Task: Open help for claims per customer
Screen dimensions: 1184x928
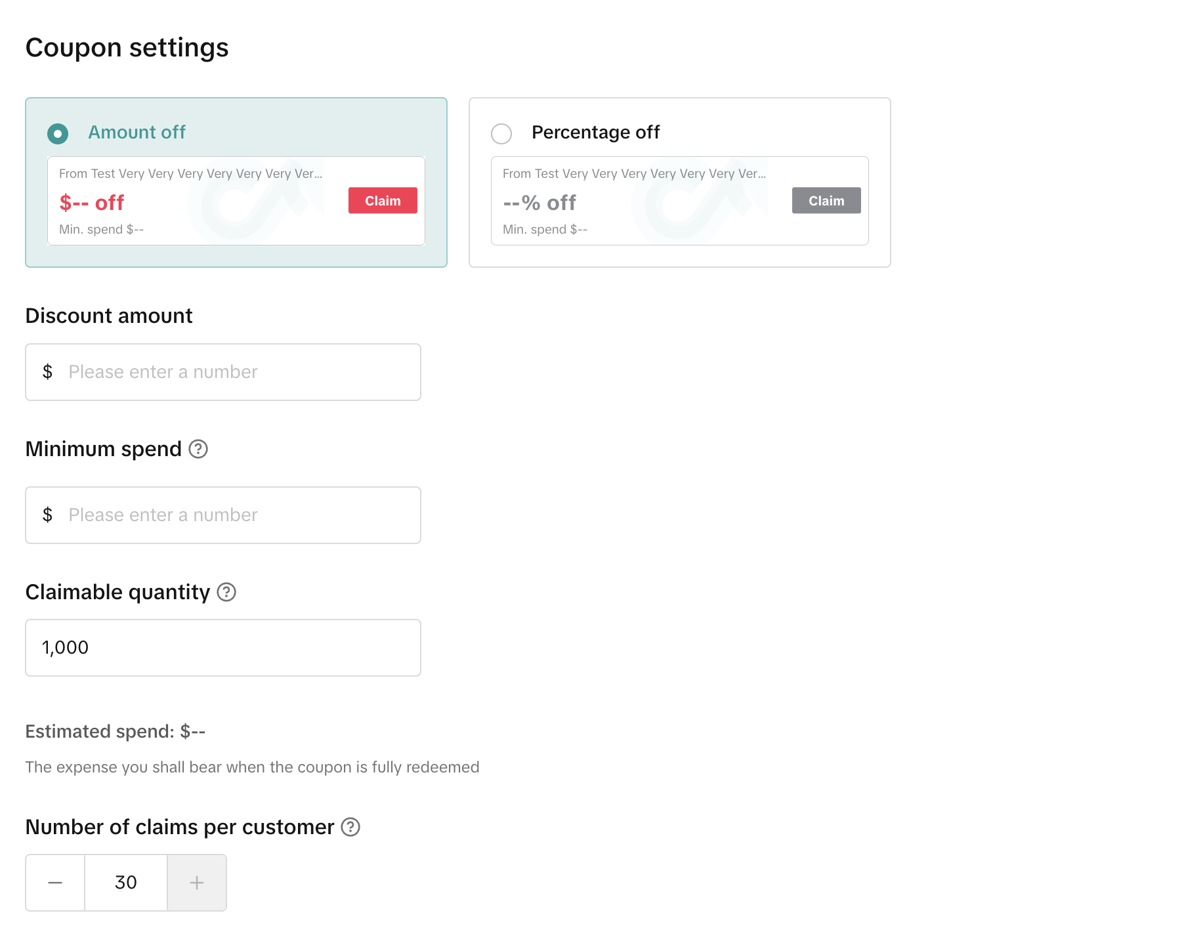Action: coord(350,827)
